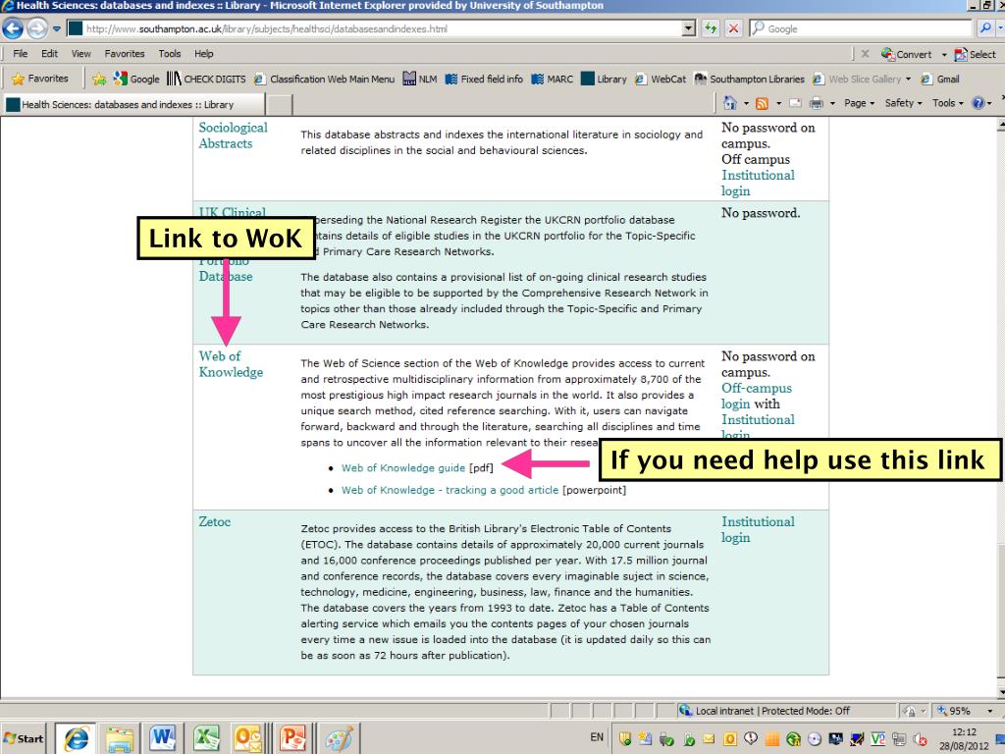Click the browser Back arrow button
This screenshot has height=754, width=1005.
pyautogui.click(x=13, y=28)
